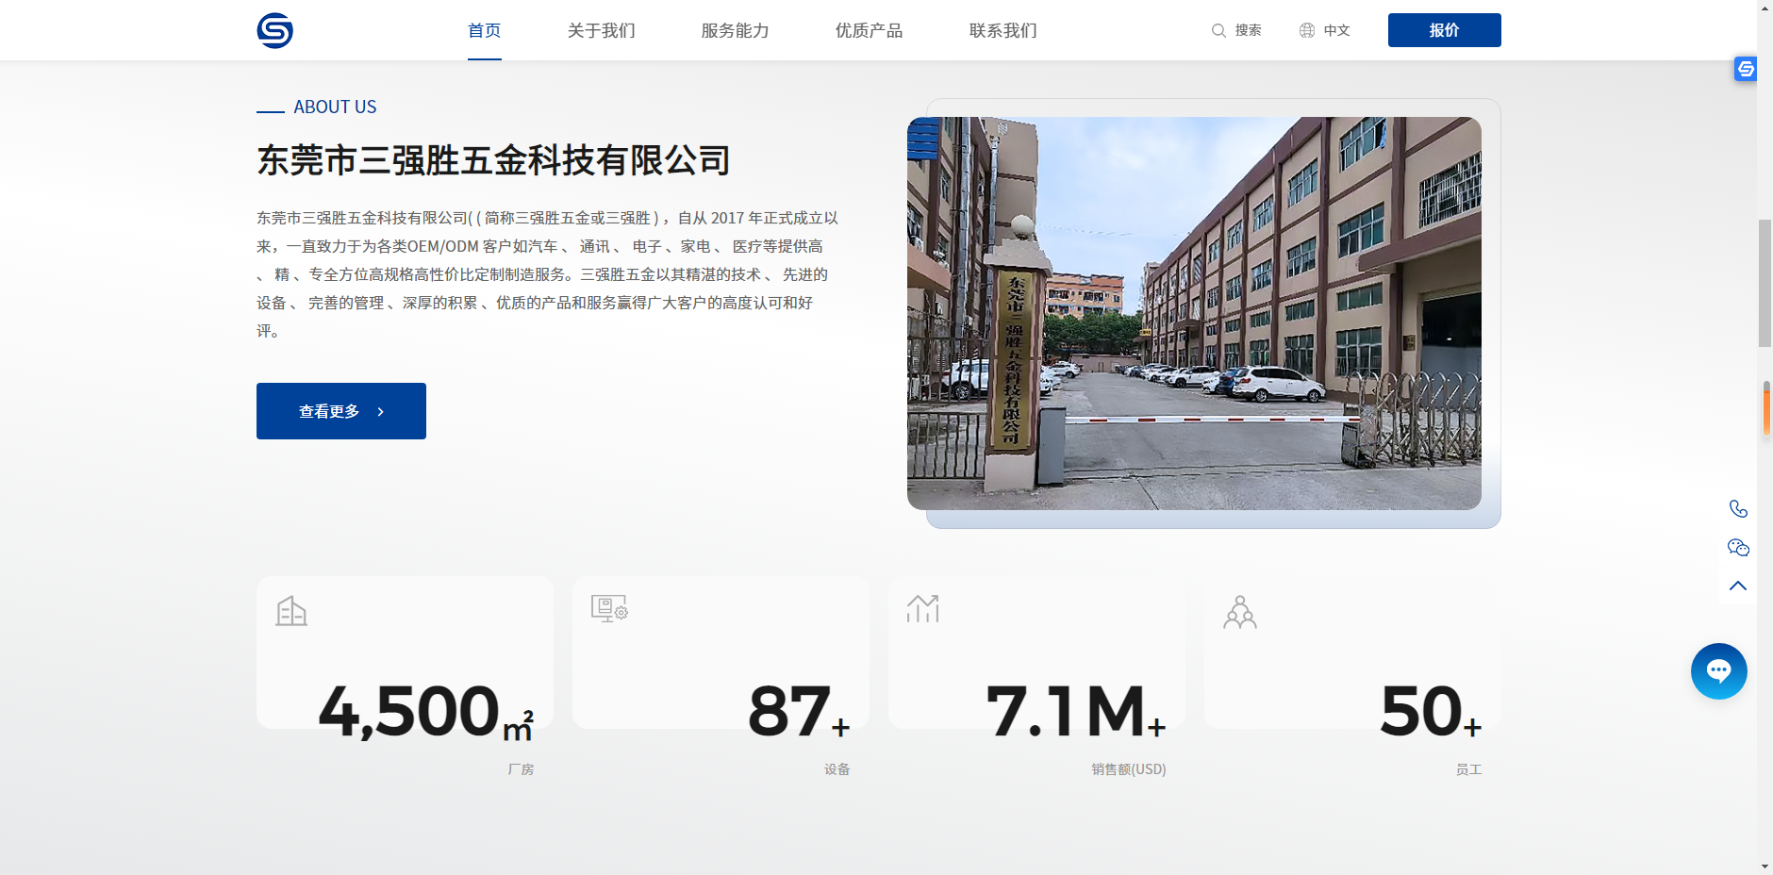Click the factory building icon
Image resolution: width=1773 pixels, height=875 pixels.
point(291,611)
